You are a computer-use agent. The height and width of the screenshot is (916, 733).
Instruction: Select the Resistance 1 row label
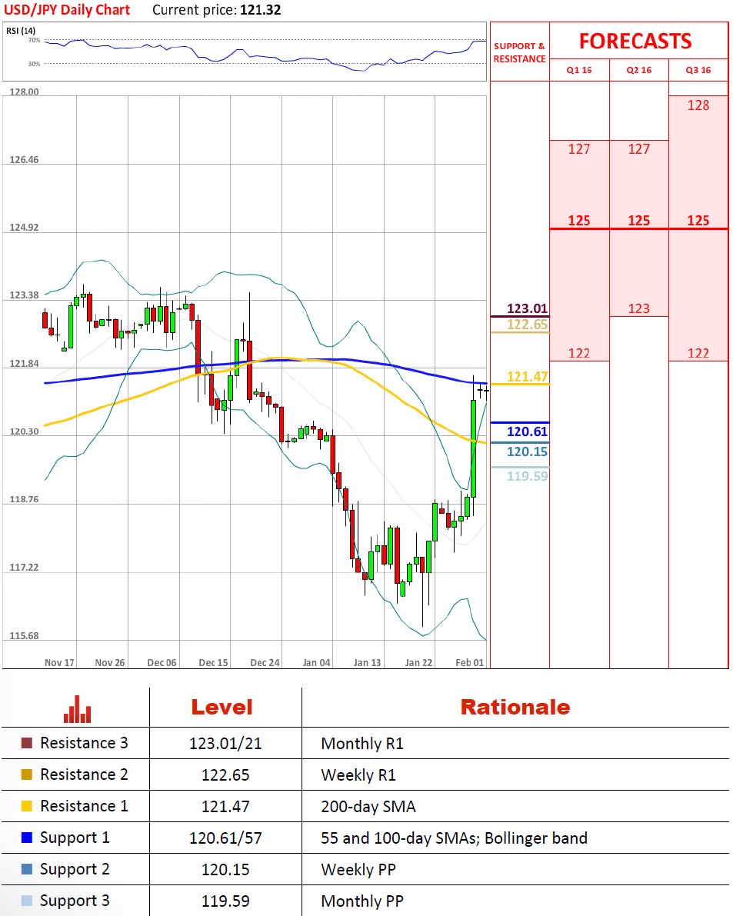tap(84, 806)
